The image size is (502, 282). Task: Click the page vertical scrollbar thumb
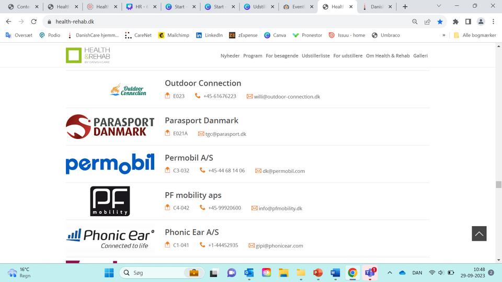pyautogui.click(x=498, y=184)
